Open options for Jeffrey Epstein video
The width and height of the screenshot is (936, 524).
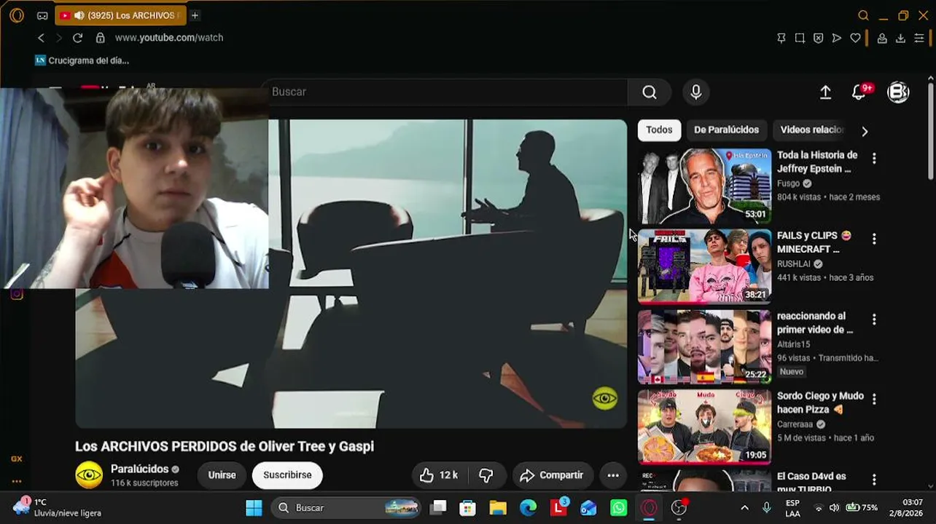pos(874,158)
